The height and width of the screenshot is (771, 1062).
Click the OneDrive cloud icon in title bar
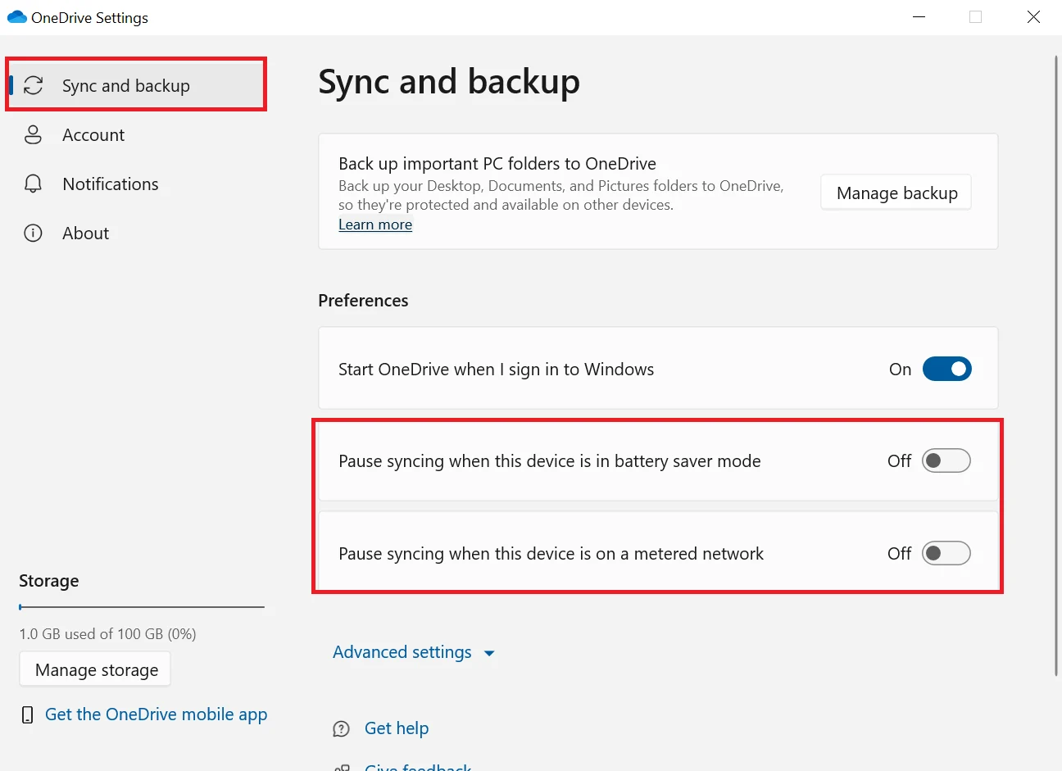coord(16,17)
